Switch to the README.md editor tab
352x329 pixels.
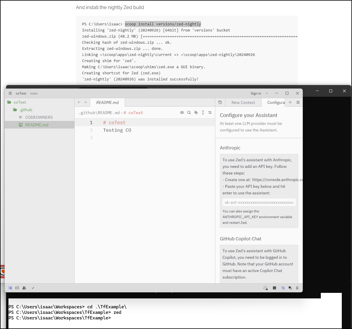pyautogui.click(x=107, y=103)
